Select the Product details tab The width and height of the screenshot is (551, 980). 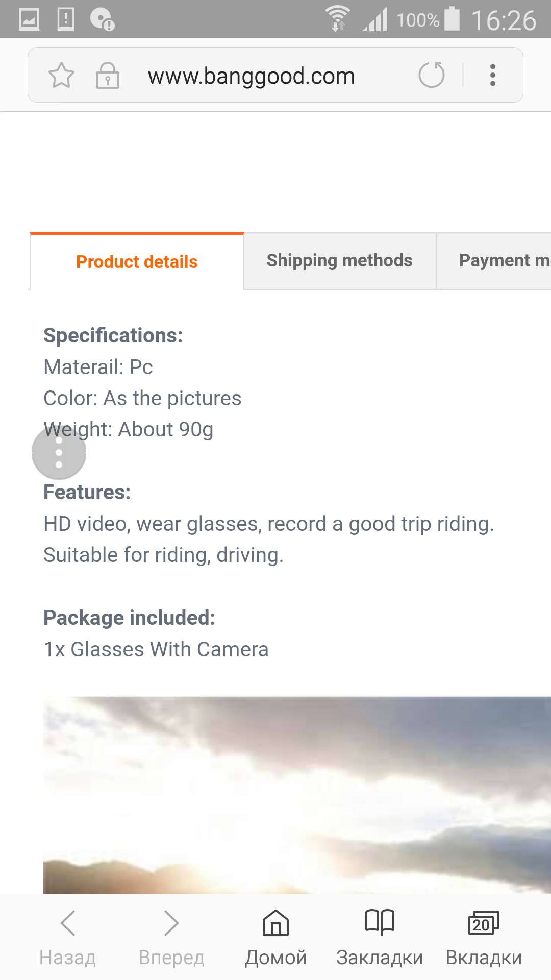coord(137,262)
